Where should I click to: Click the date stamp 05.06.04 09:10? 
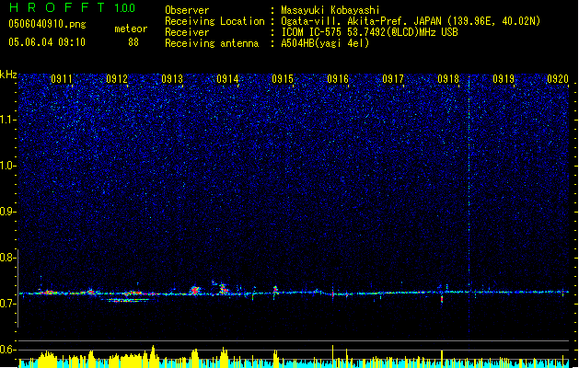[x=47, y=42]
